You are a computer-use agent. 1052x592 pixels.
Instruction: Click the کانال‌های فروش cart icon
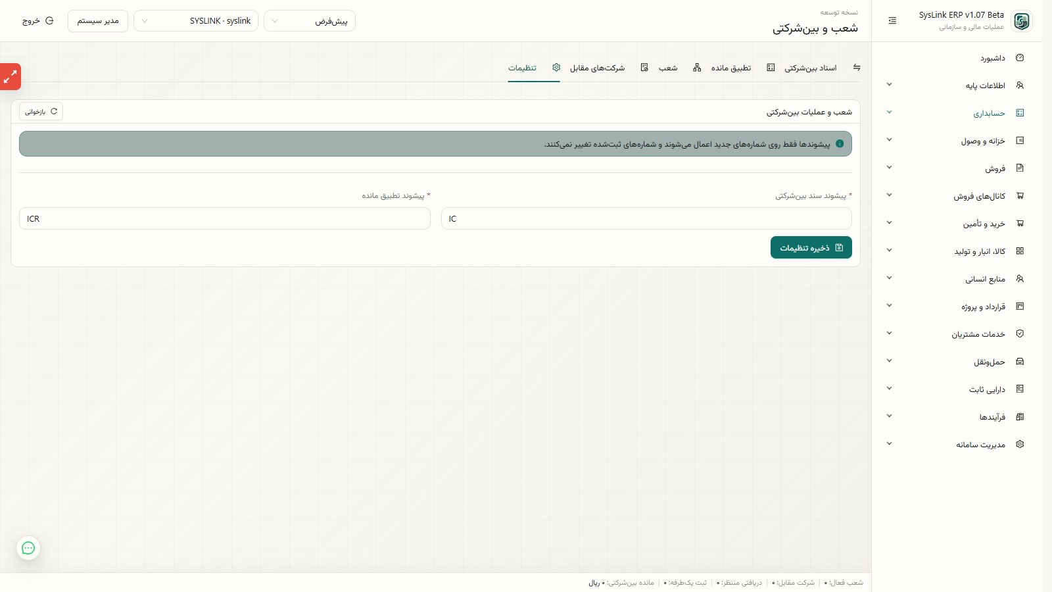1020,196
